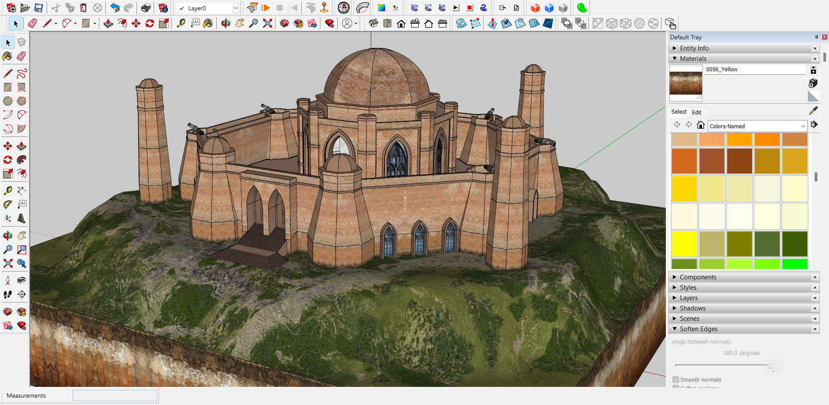Expand the Entity Info panel
Screen dimensions: 829x405
(x=674, y=48)
